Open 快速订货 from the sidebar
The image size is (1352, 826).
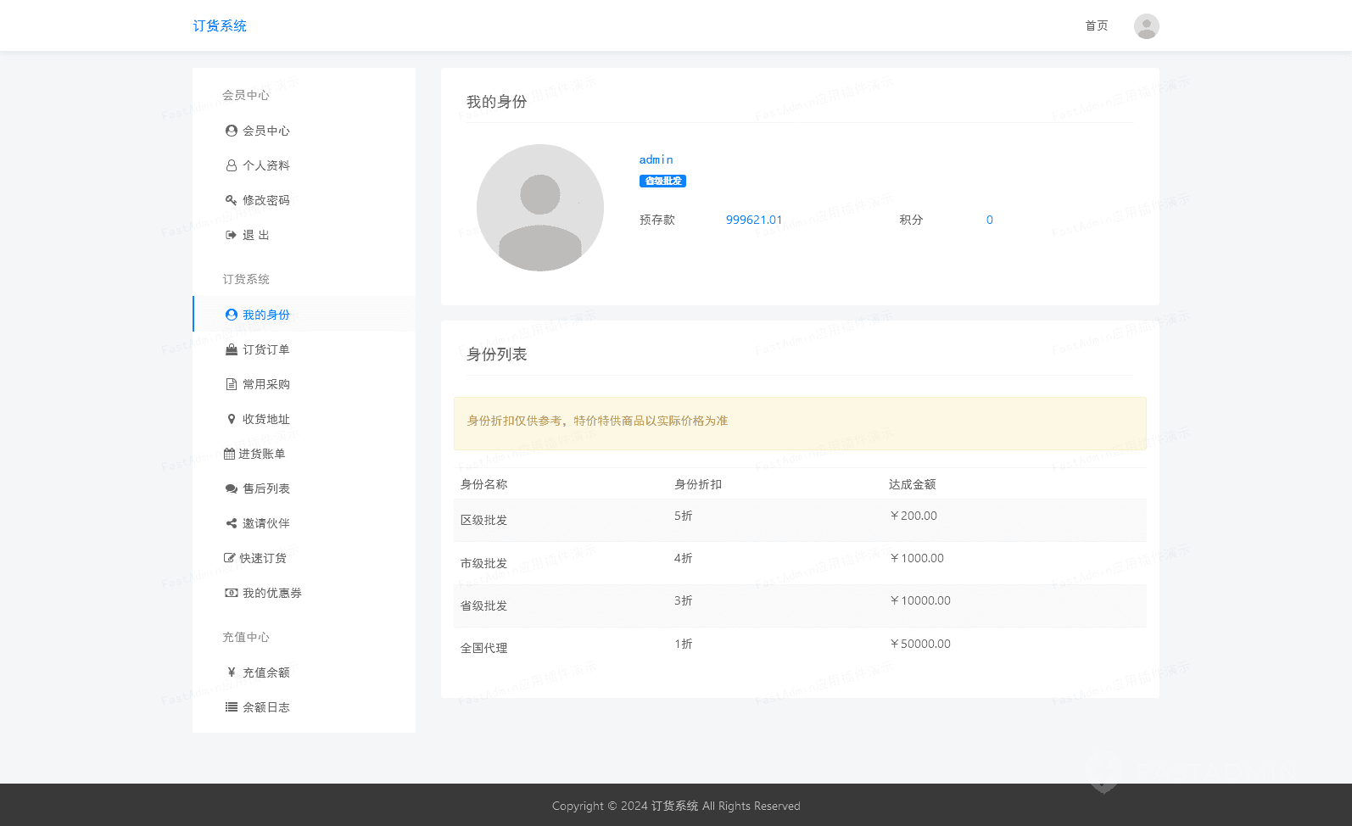click(x=262, y=558)
